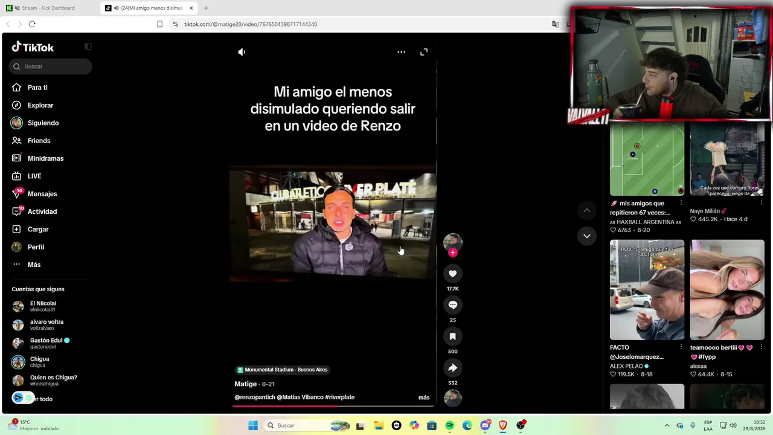This screenshot has width=773, height=435.
Task: Open the #riverplate hashtag
Action: (340, 397)
